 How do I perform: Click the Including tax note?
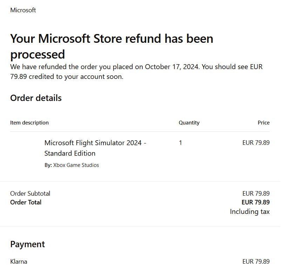click(250, 212)
